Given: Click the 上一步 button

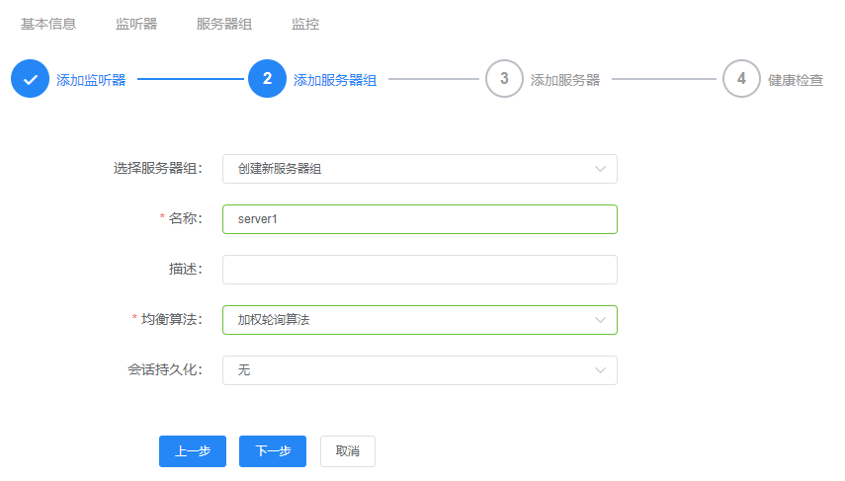Looking at the screenshot, I should click(193, 451).
